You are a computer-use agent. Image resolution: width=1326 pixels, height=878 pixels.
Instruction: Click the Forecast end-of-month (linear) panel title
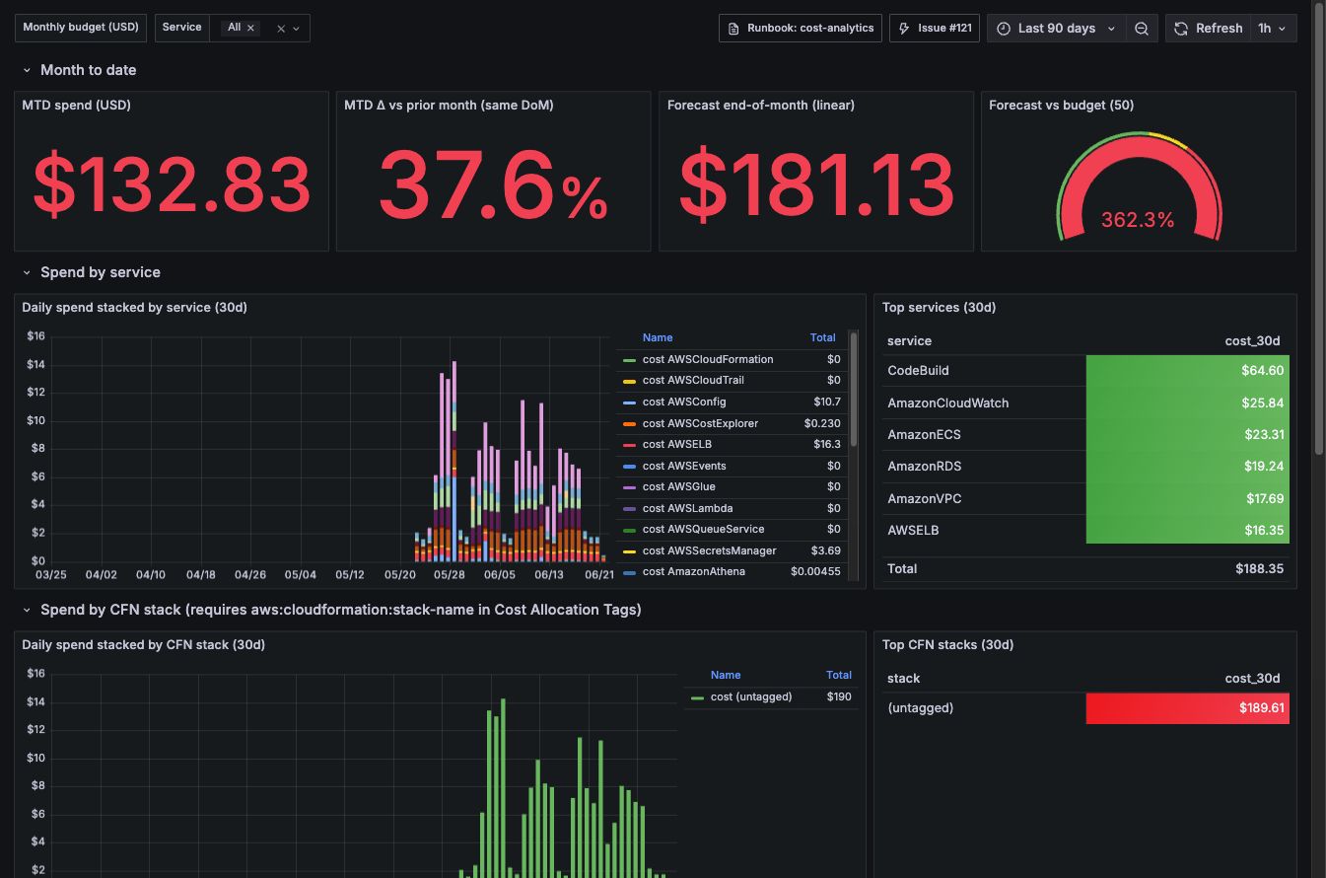(760, 105)
